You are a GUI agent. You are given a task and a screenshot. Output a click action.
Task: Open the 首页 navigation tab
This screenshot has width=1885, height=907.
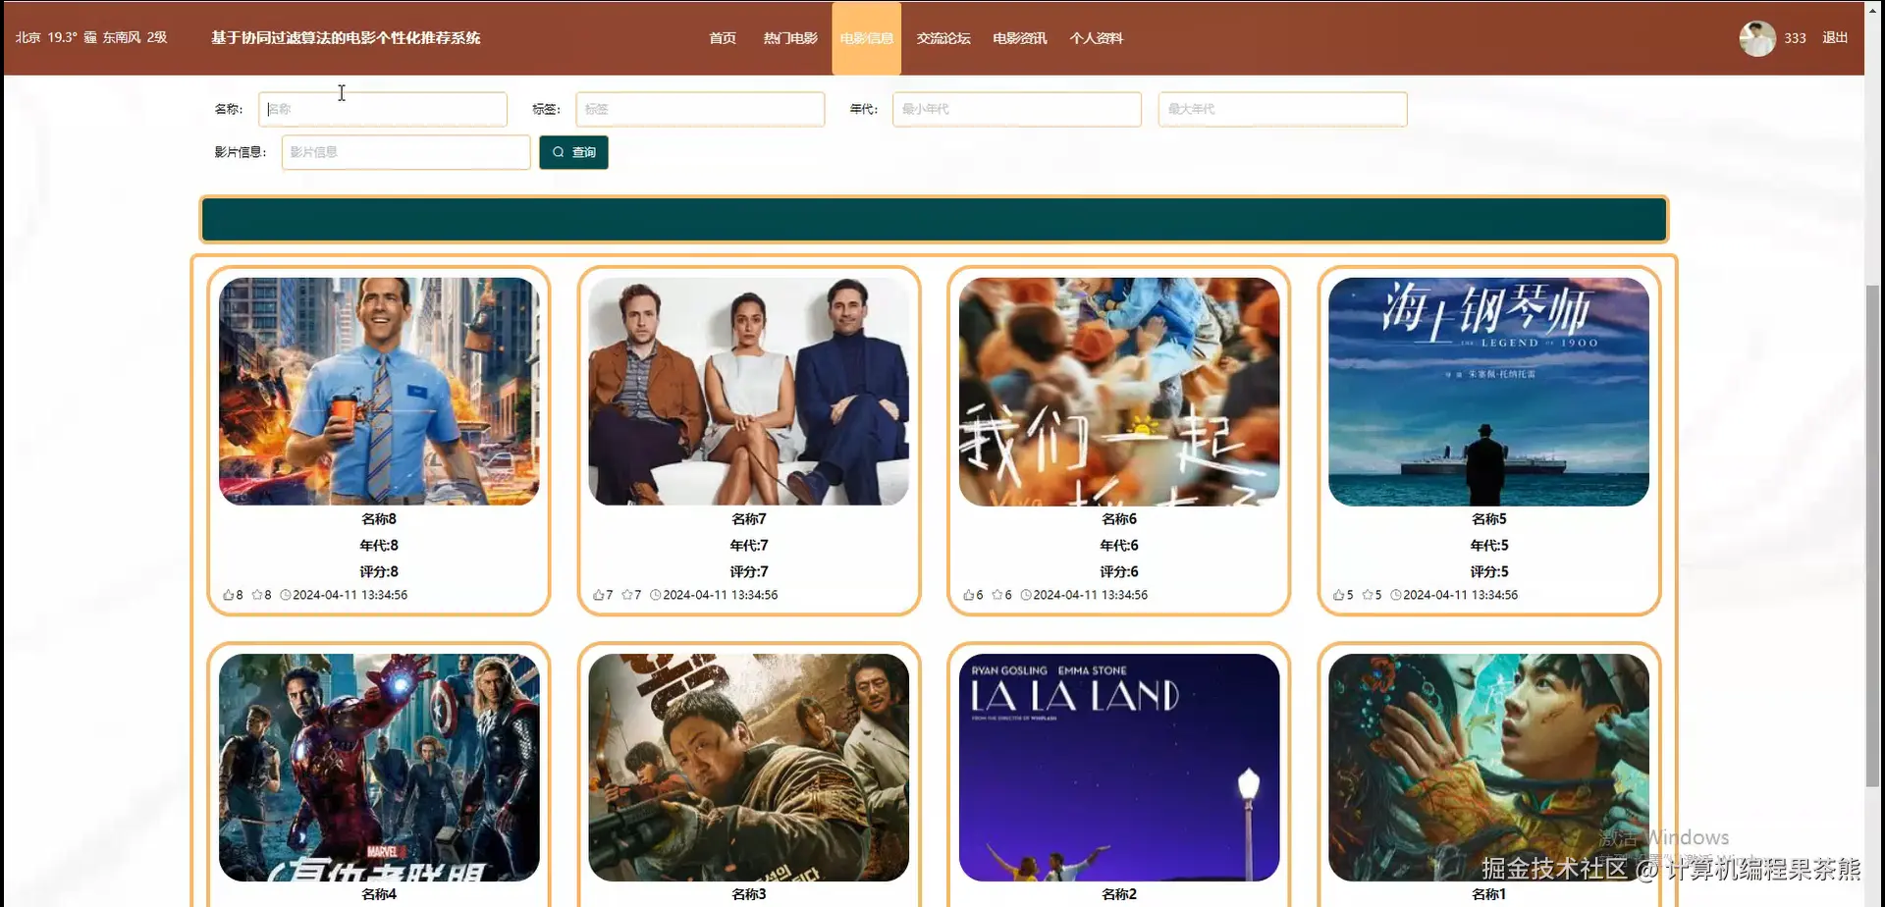click(723, 38)
